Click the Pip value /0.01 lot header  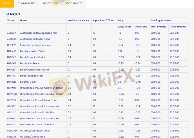point(103,20)
